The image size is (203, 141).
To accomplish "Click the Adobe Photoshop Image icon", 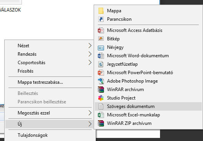I will point(101,81).
